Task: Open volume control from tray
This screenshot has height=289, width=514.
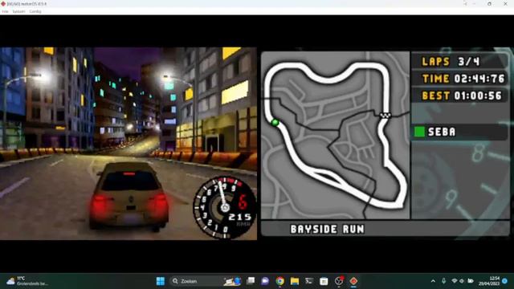Action: [462, 281]
